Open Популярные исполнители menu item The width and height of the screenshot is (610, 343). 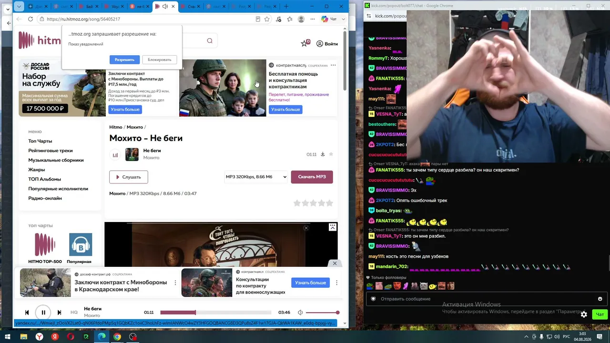coord(58,189)
